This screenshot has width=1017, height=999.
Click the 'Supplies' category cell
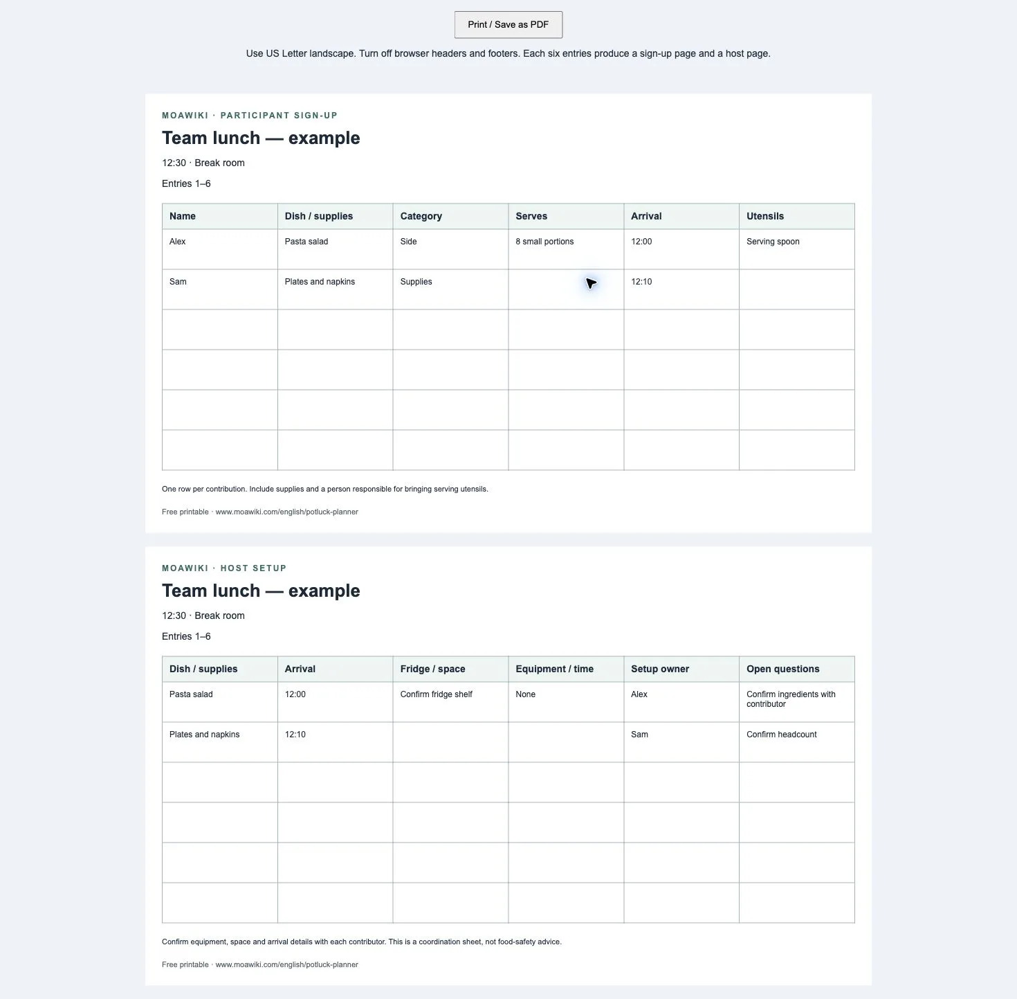point(450,289)
